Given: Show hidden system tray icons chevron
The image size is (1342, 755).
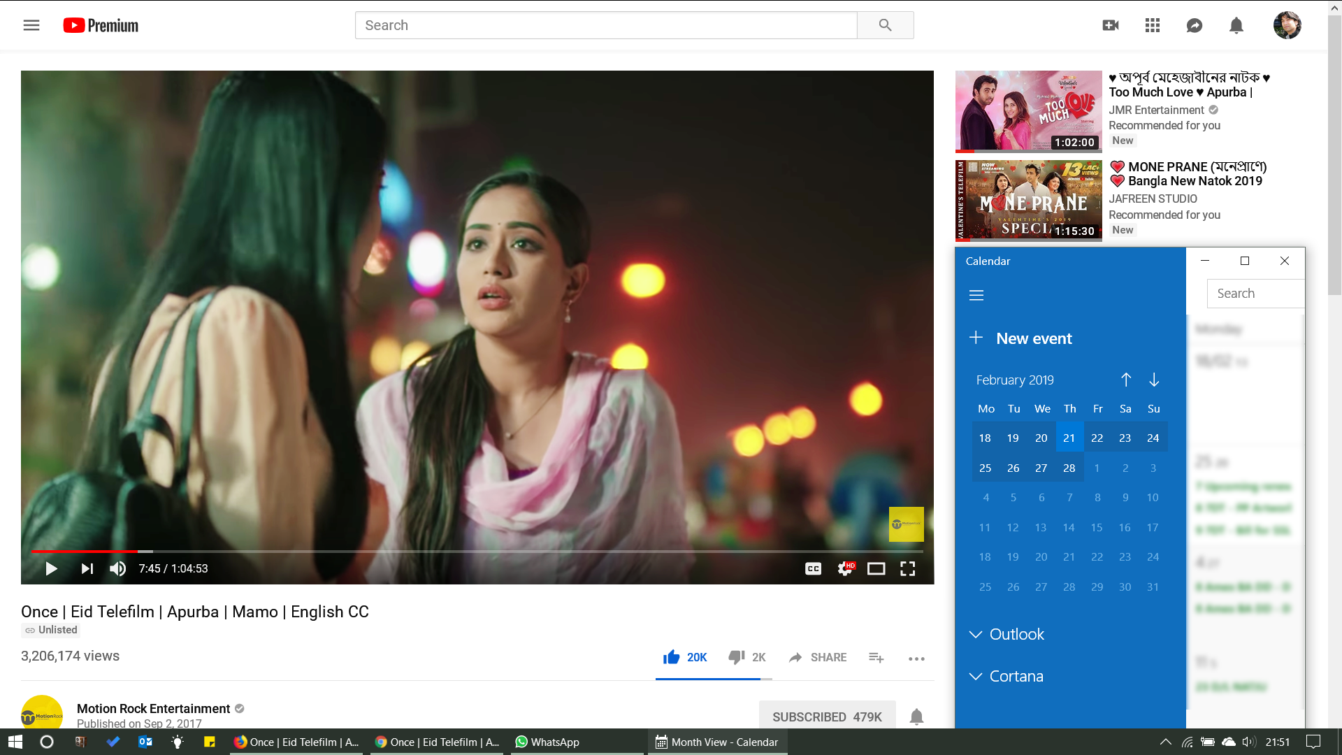Looking at the screenshot, I should (1165, 742).
